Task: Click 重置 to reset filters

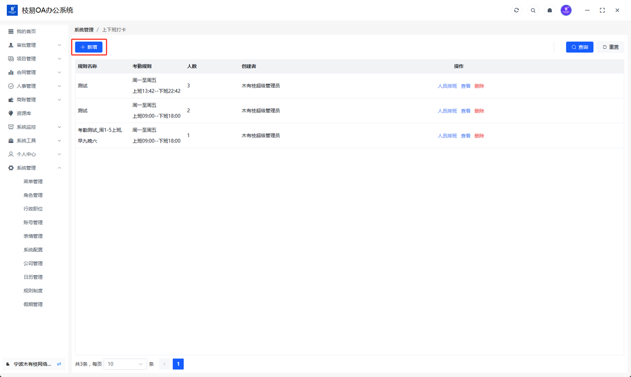Action: (x=610, y=47)
